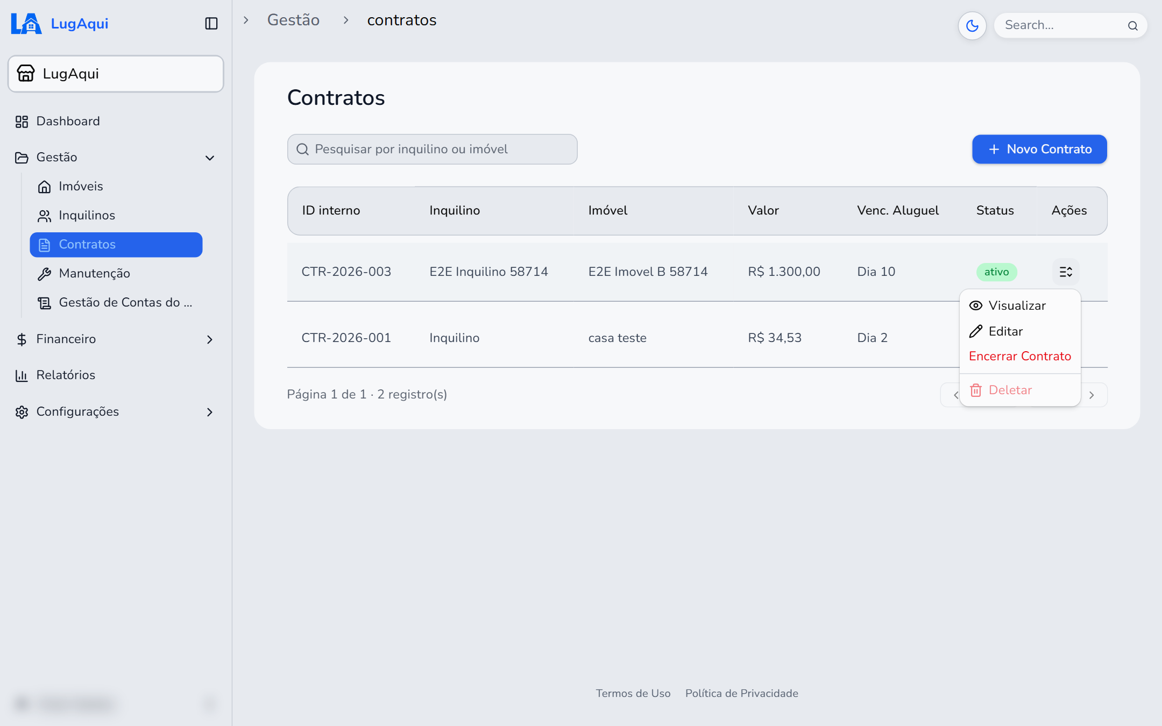Viewport: 1162px width, 726px height.
Task: Open Imóveis in the sidebar
Action: click(x=116, y=186)
